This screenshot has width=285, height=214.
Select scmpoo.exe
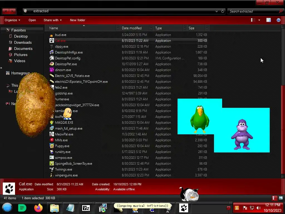(x=63, y=158)
